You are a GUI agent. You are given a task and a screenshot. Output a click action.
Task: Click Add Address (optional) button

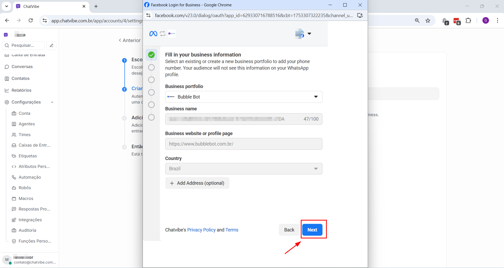coord(197,183)
